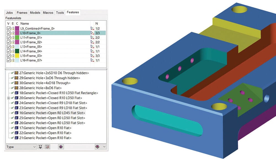The height and width of the screenshot is (161, 276).
Task: Click the pocket icon for feature 18
Action: 16,93
